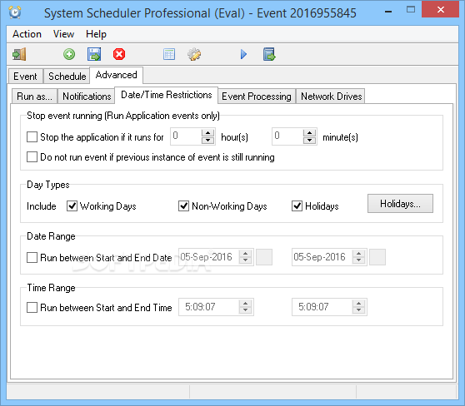Screen dimensions: 465x406
Task: Click the minutes input field
Action: [x=288, y=136]
